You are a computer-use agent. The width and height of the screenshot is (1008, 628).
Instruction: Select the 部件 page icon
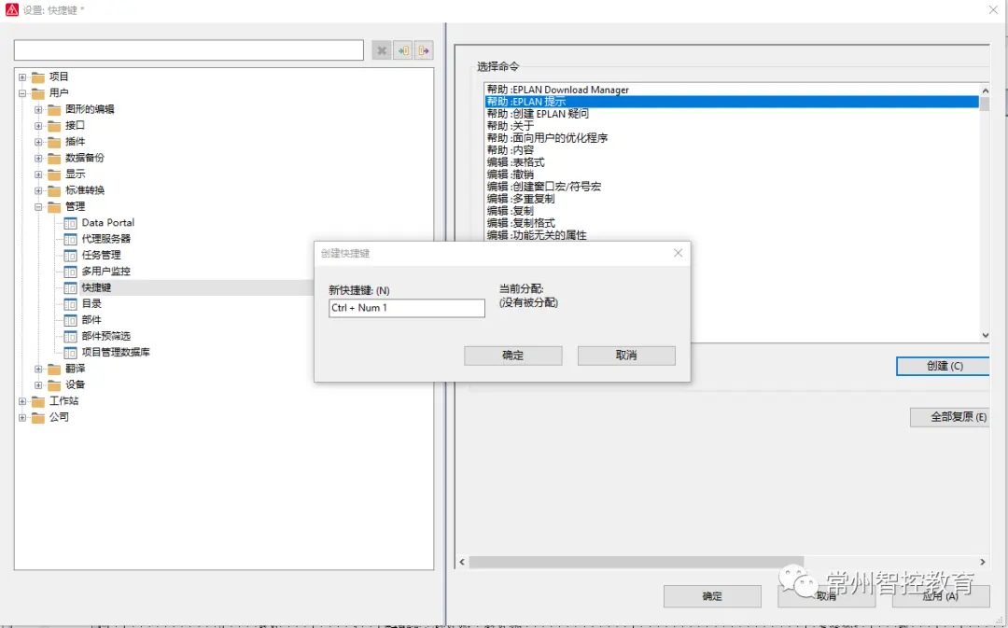(x=70, y=320)
